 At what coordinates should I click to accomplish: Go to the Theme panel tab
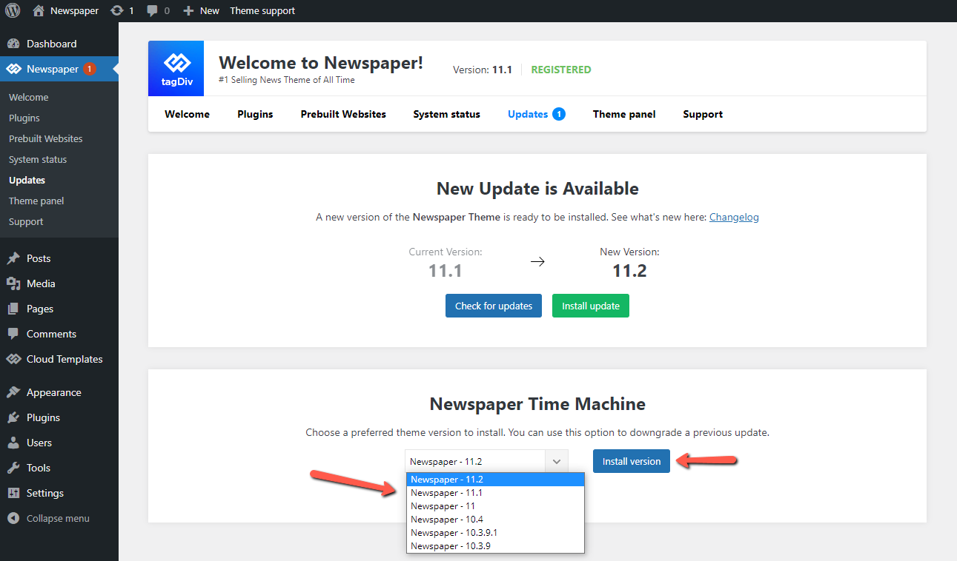tap(624, 114)
